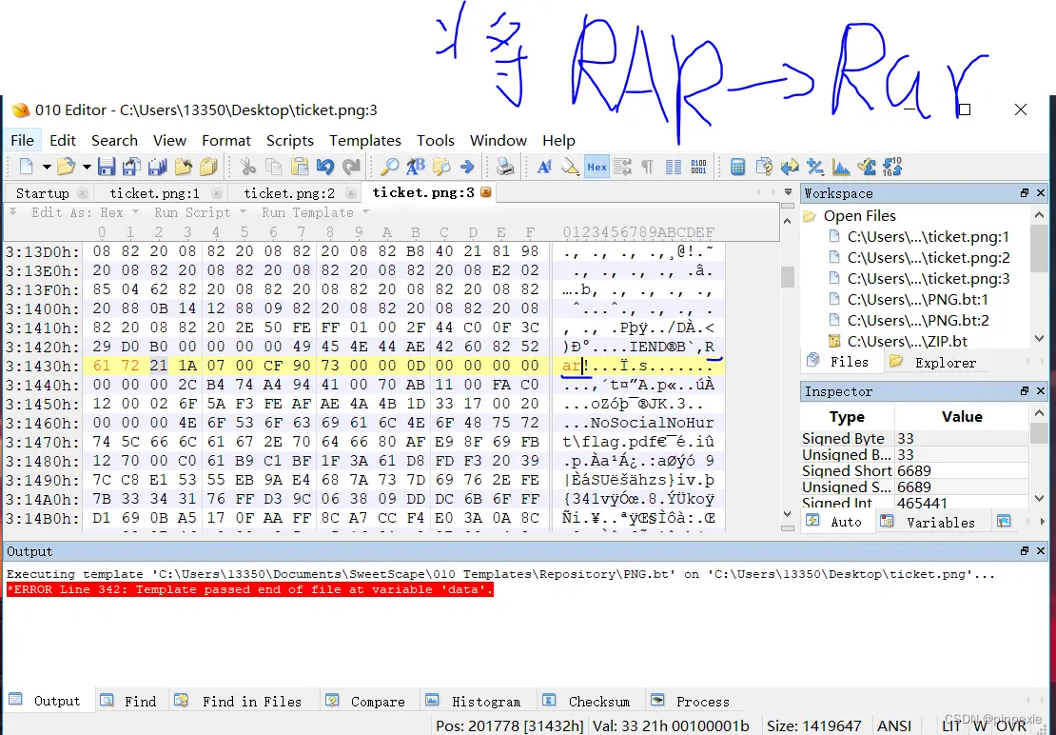Open Find using the magnifier icon
The height and width of the screenshot is (735, 1056).
(390, 166)
